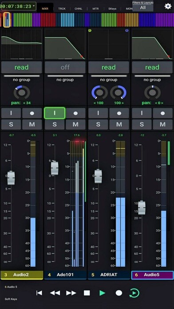The image size is (174, 309).
Task: Open the Audio2 EQ curve thumbnail
Action: [21, 44]
